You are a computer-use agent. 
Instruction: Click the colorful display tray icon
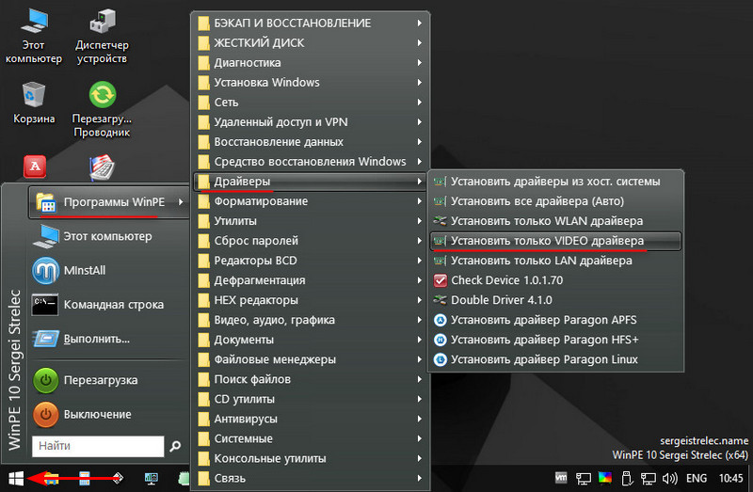(x=605, y=478)
